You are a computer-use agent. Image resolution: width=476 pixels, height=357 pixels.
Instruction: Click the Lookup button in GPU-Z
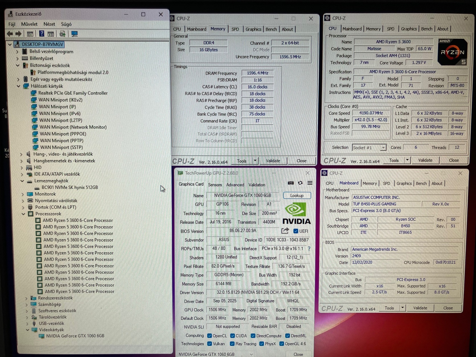297,196
